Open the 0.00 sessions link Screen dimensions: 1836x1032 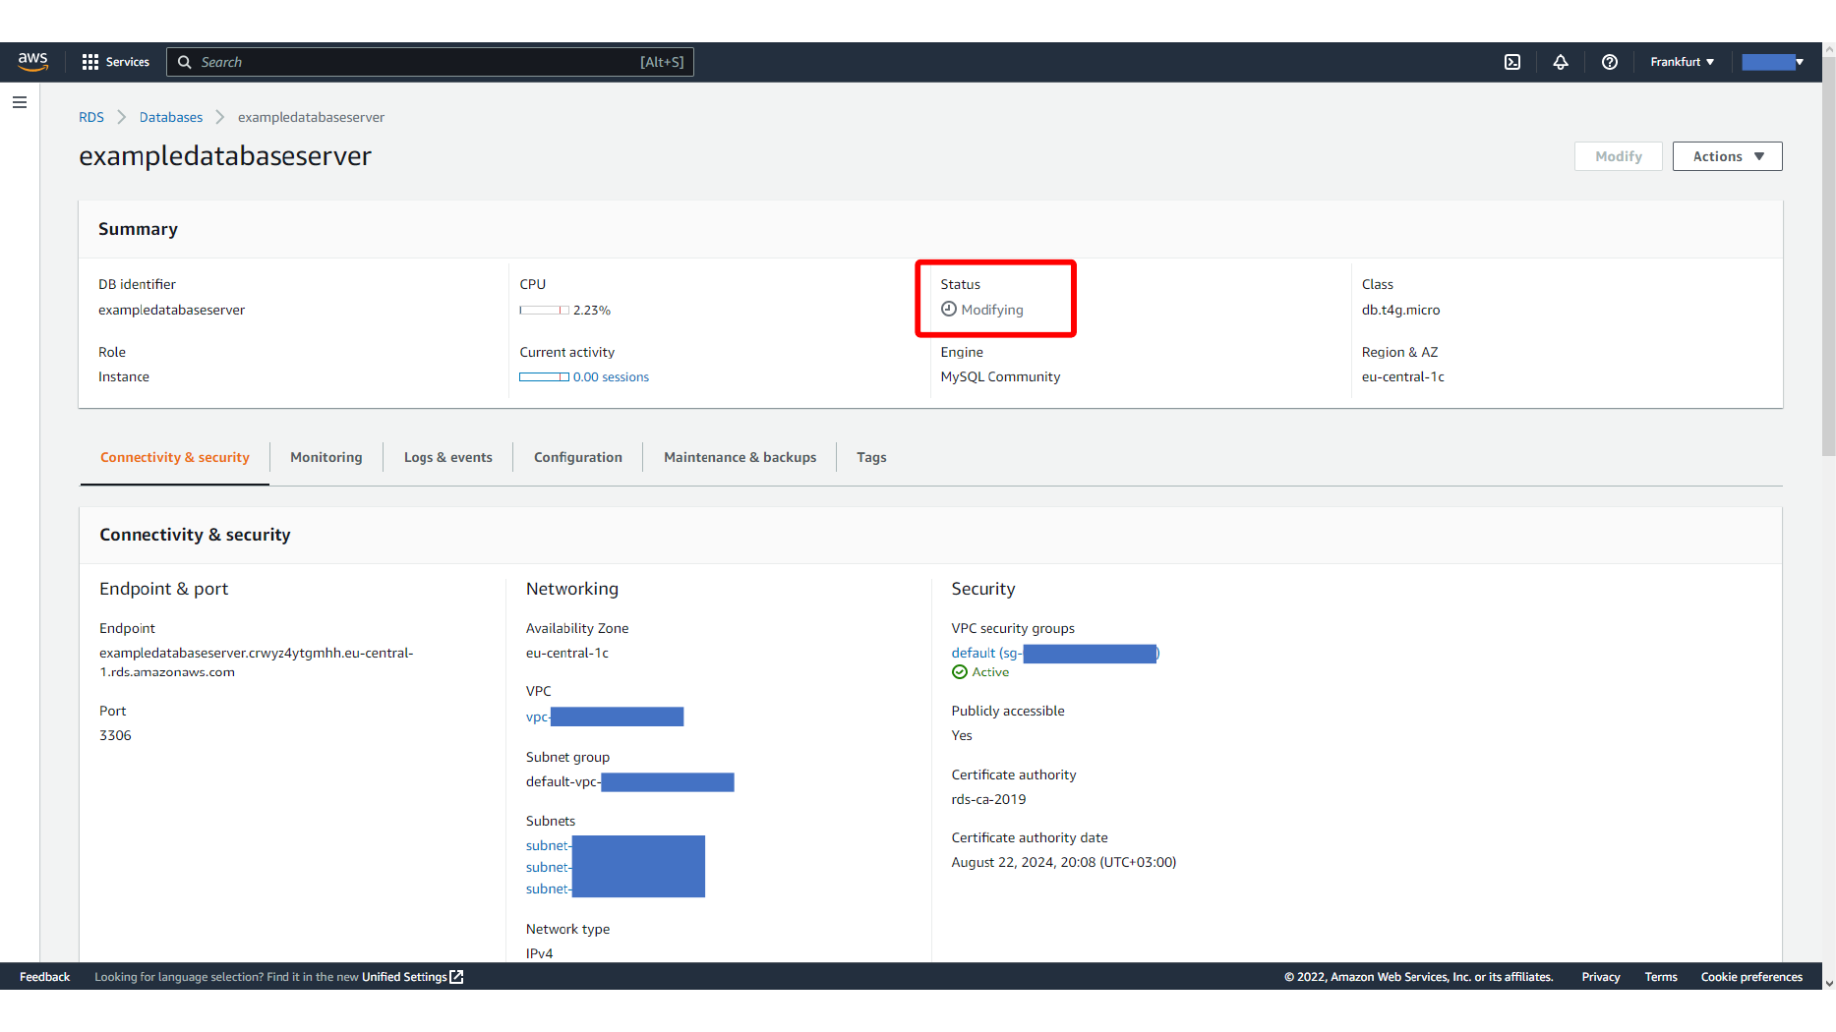[x=611, y=377]
